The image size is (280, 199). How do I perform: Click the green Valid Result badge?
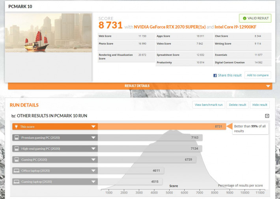tap(255, 18)
